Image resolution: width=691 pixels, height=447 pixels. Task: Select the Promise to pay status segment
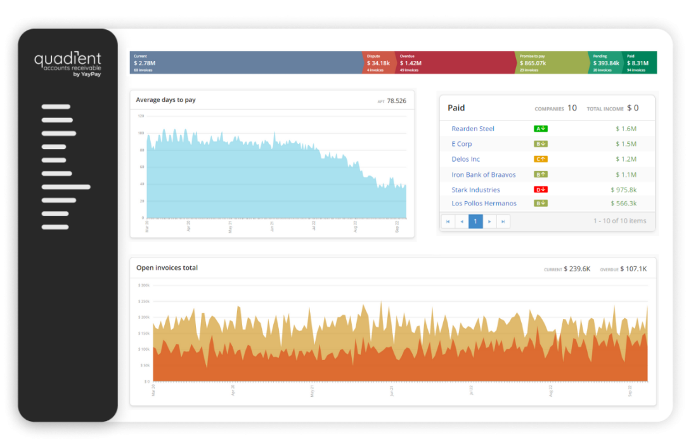551,63
